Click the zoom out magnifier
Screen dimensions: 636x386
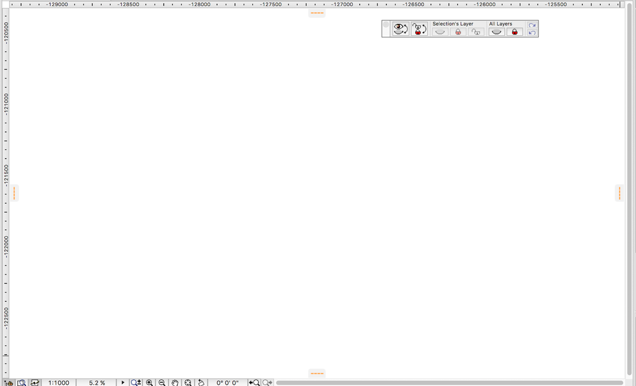[162, 382]
